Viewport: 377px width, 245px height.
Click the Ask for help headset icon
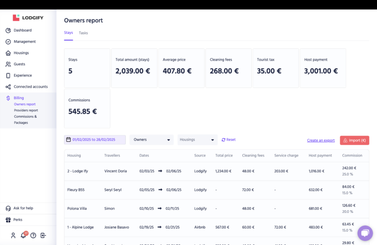8,208
